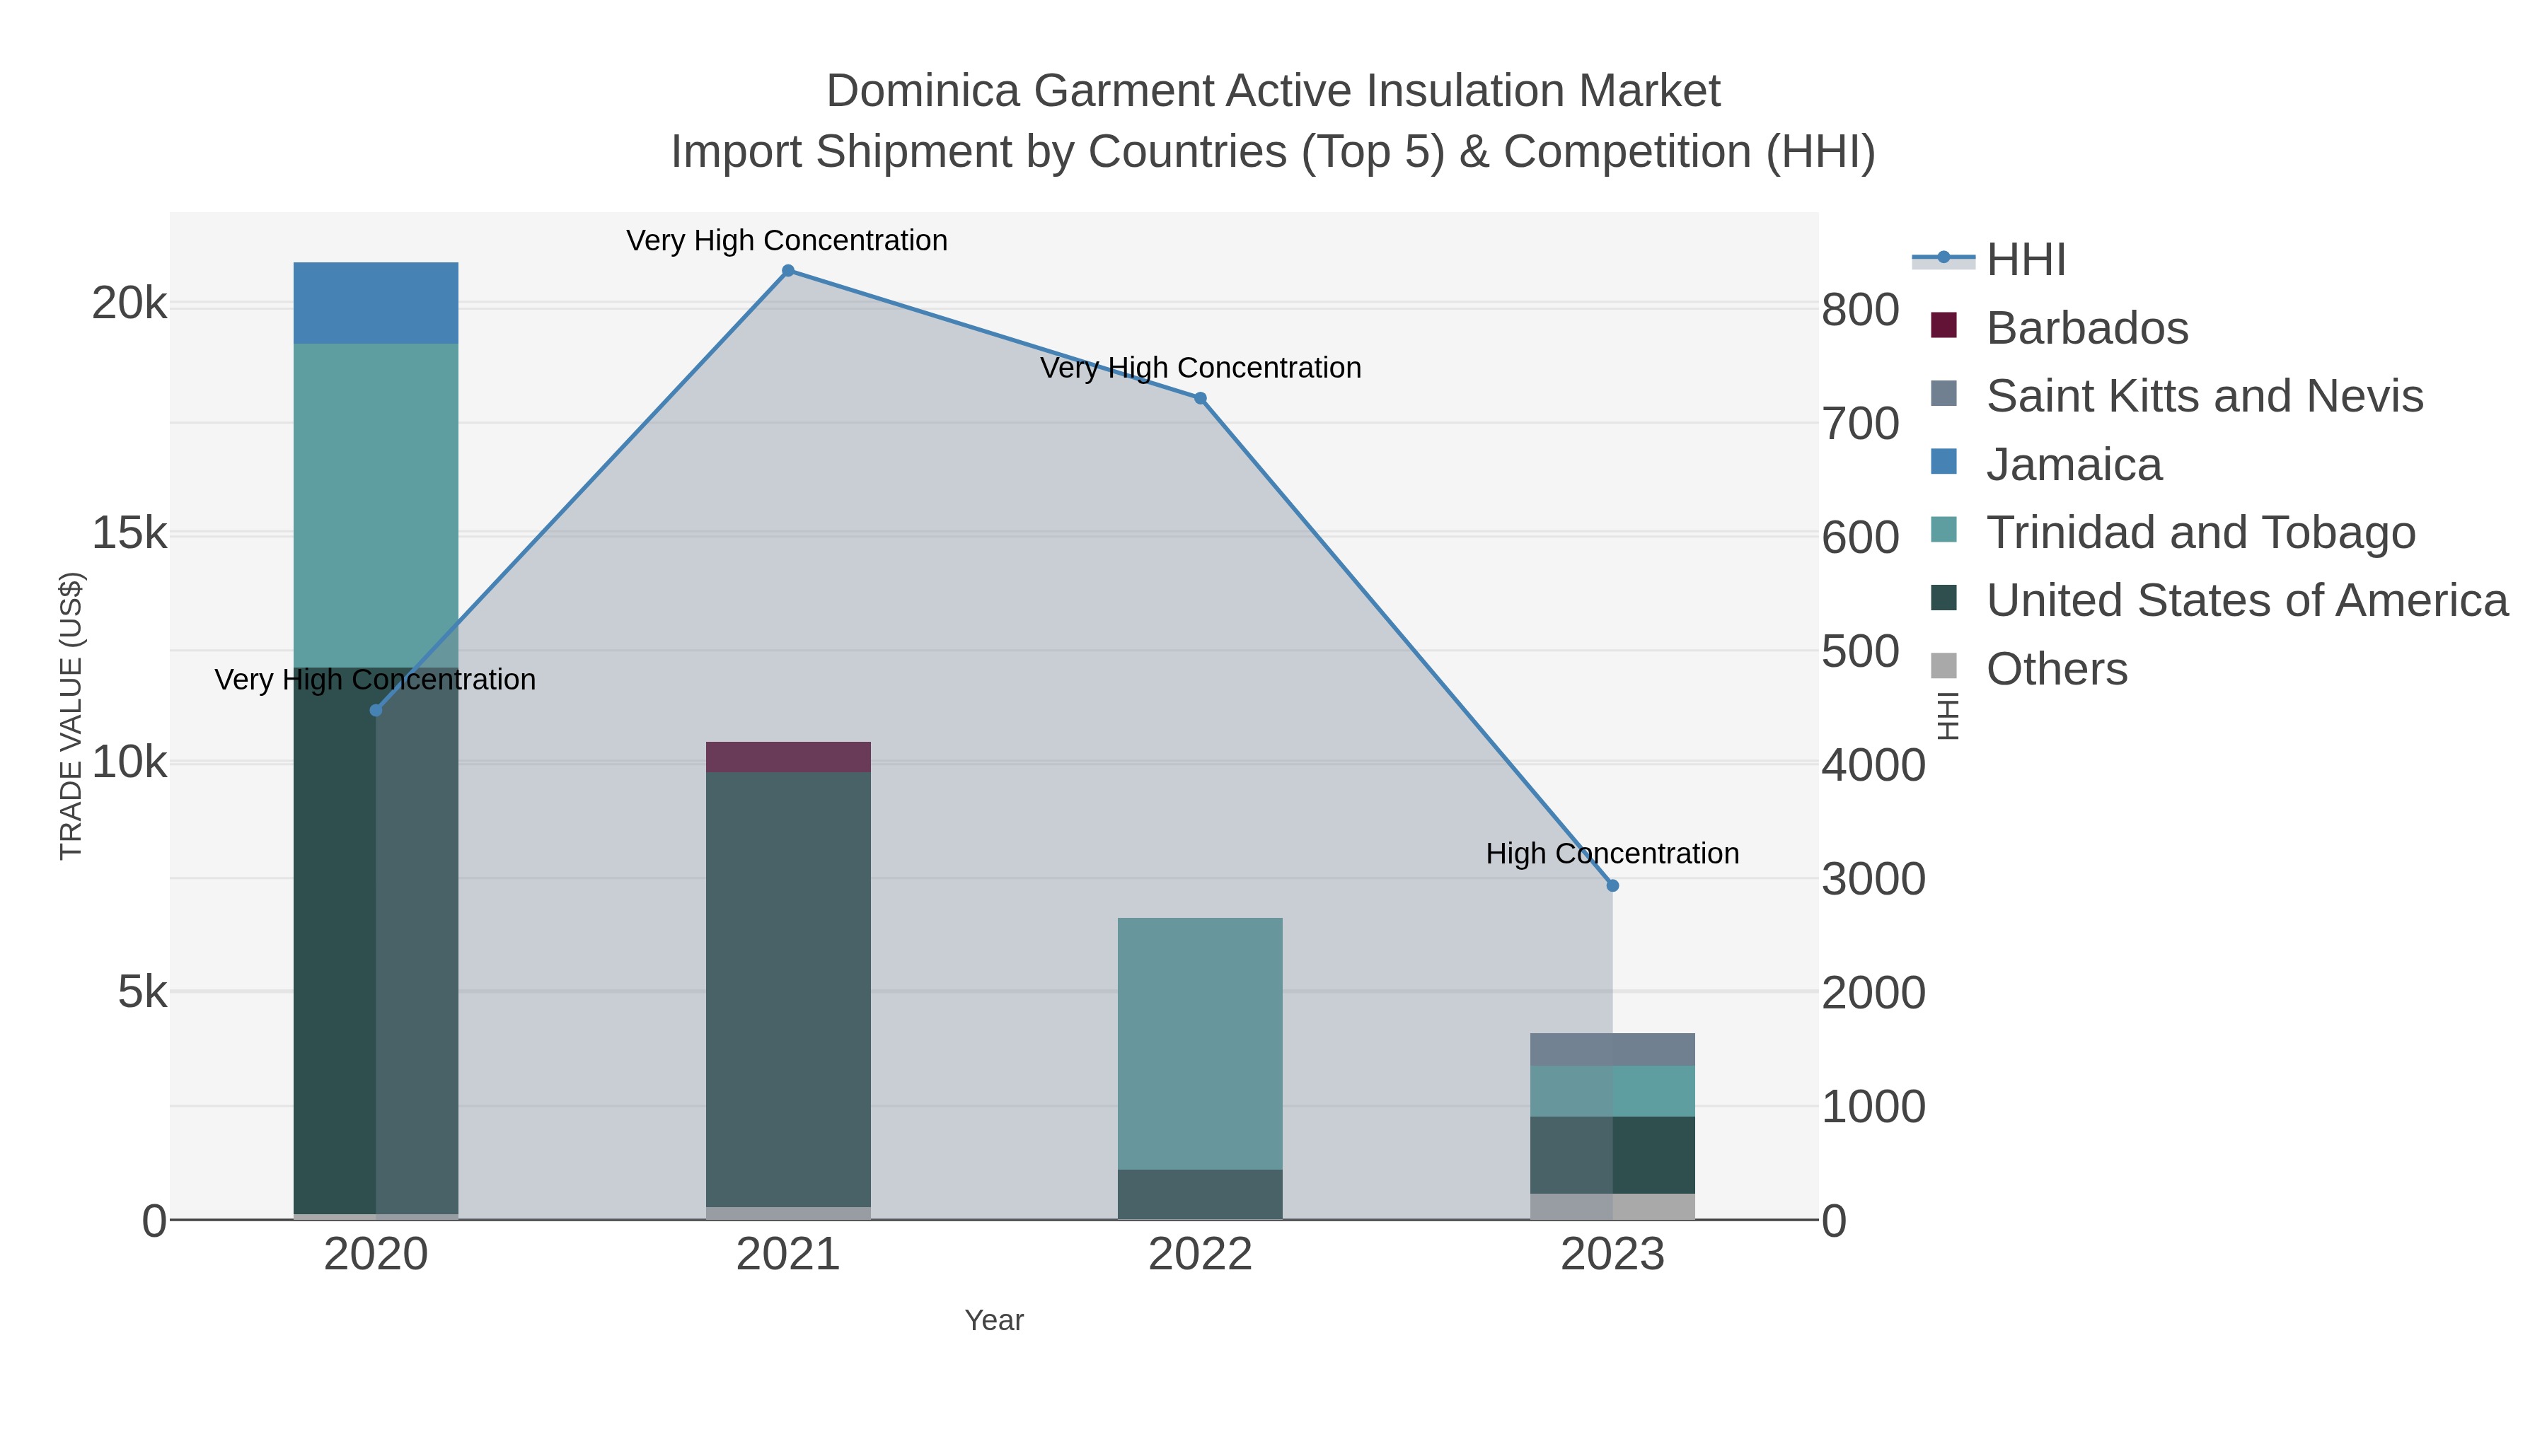
Task: Click the Saint Kitts and Nevis swatch
Action: click(x=1944, y=393)
